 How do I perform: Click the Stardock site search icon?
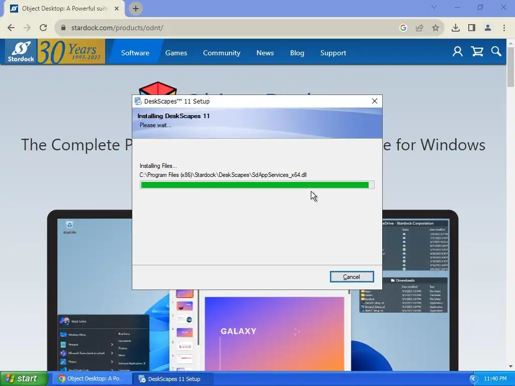pos(496,52)
